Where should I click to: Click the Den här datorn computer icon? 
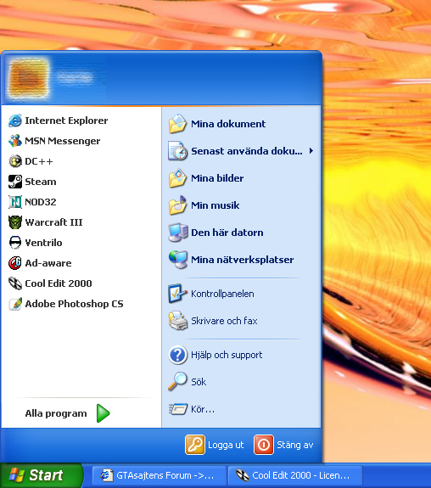[177, 233]
